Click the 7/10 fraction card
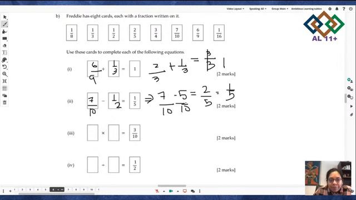 coord(177,33)
